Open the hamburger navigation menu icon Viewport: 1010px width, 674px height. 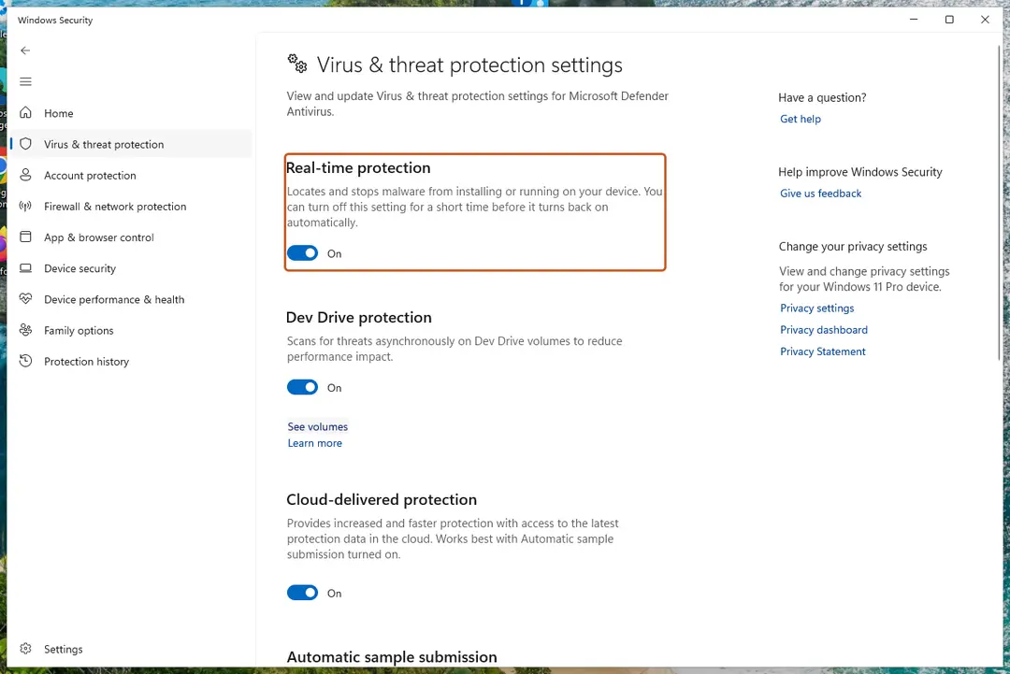click(26, 81)
